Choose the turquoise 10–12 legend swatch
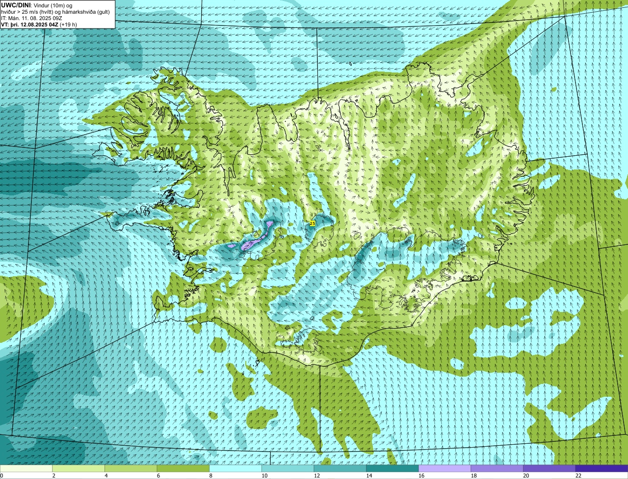The width and height of the screenshot is (628, 479). click(x=288, y=468)
